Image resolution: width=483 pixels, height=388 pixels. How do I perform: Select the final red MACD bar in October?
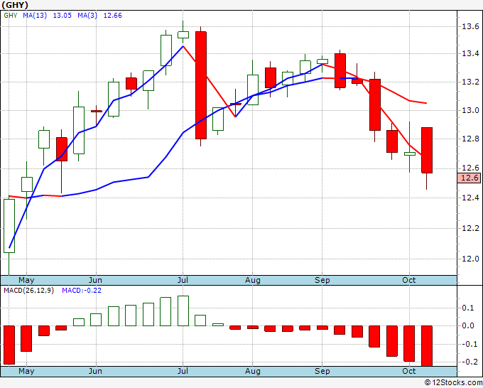(427, 346)
